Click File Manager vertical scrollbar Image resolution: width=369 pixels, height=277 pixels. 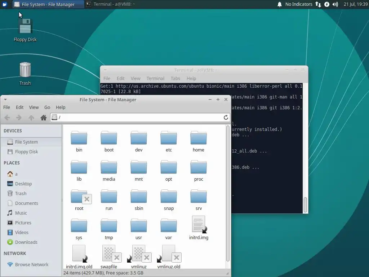coord(228,194)
